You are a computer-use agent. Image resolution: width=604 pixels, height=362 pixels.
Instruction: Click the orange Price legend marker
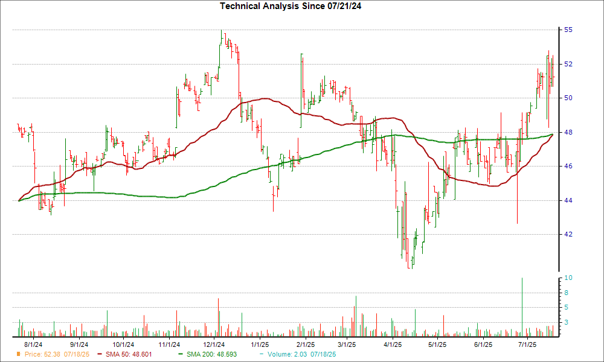[x=19, y=354]
